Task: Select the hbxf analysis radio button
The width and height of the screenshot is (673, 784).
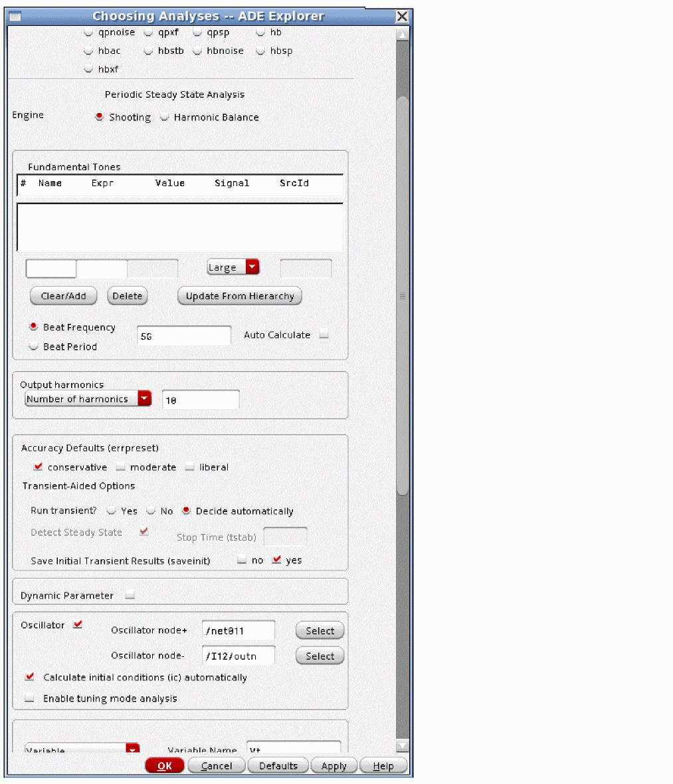Action: [x=88, y=69]
